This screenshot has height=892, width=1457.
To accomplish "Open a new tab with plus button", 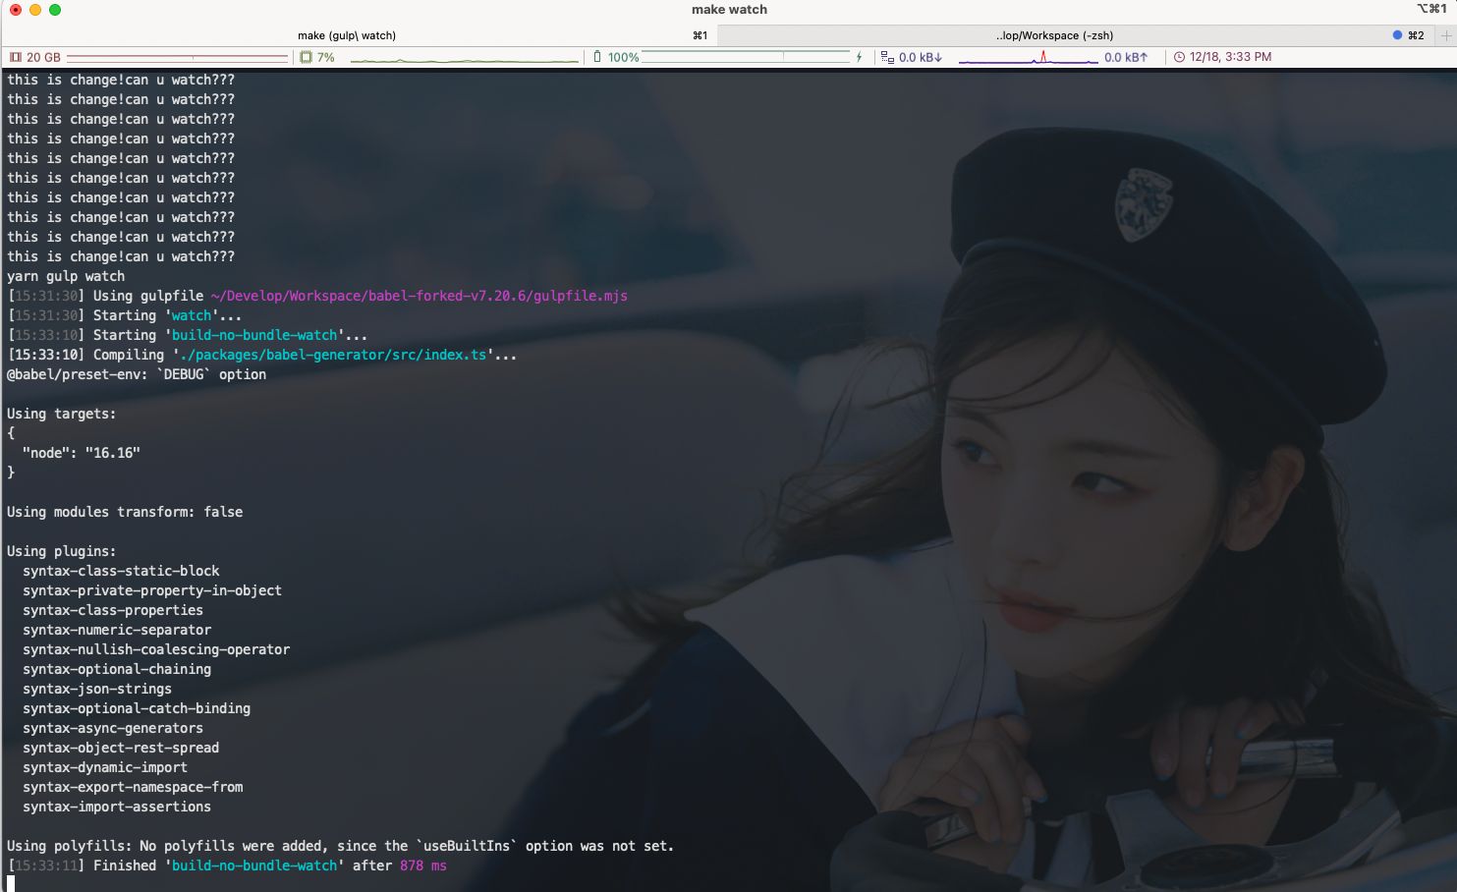I will point(1445,35).
